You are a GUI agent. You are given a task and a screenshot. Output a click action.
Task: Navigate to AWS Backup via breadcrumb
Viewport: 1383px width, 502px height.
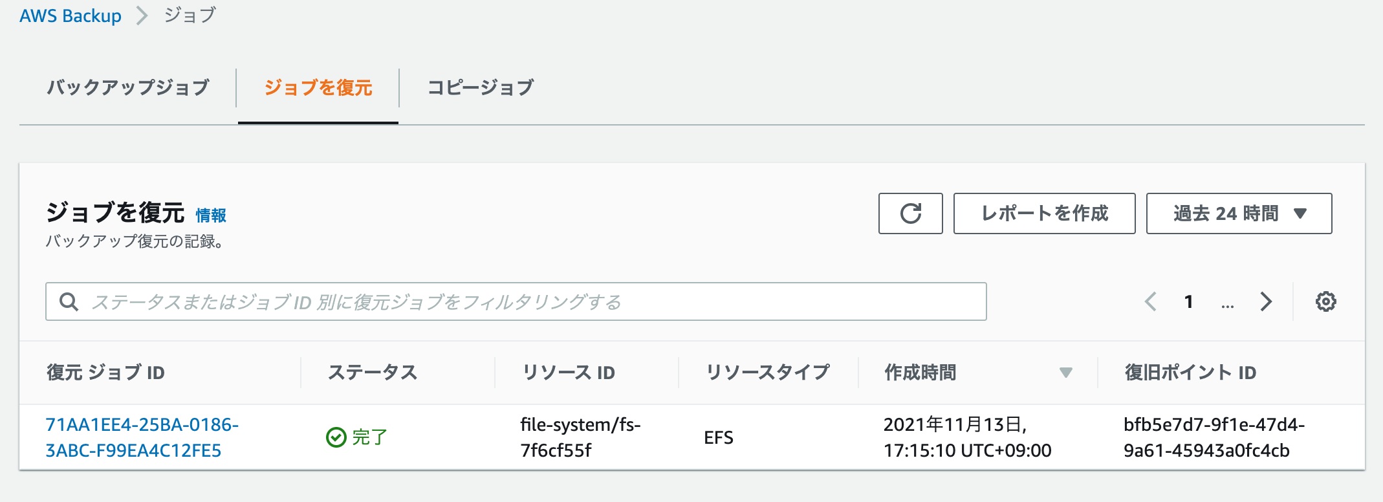click(70, 15)
